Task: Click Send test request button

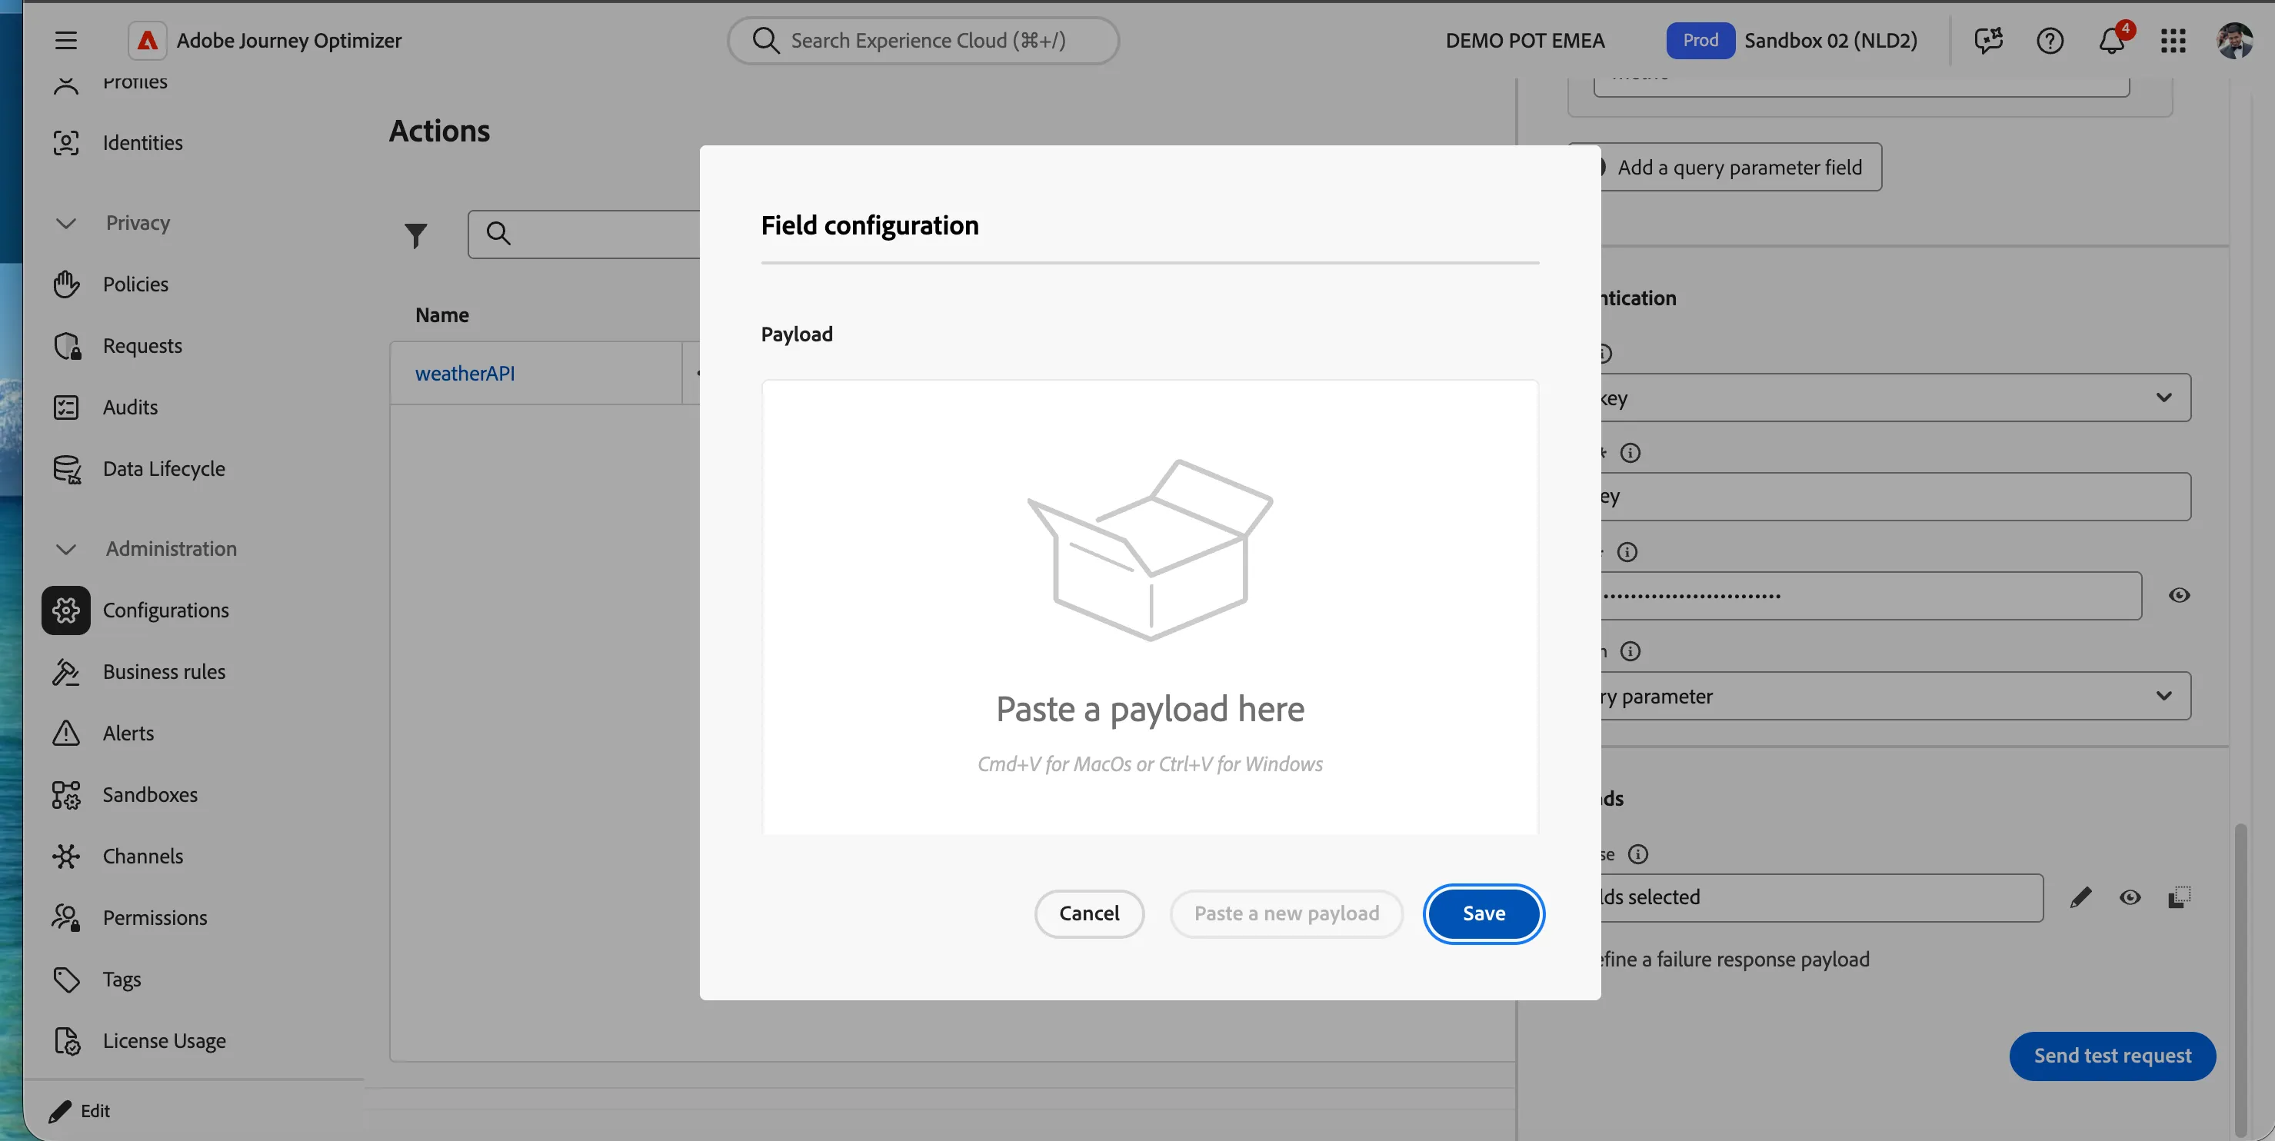Action: pyautogui.click(x=2112, y=1056)
